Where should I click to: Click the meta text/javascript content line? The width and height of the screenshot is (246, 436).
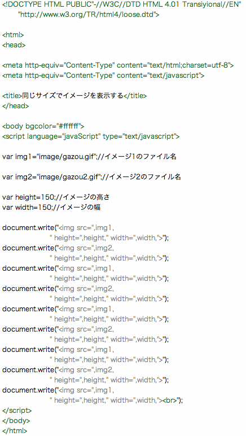pos(103,76)
